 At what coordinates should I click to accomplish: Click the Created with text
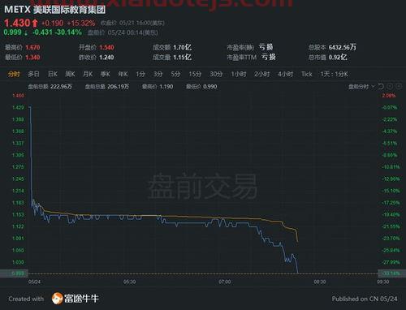26,299
